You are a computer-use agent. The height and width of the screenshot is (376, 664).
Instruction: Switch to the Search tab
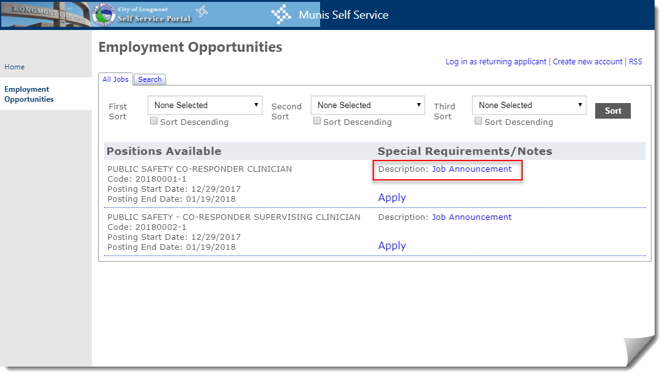pos(150,79)
